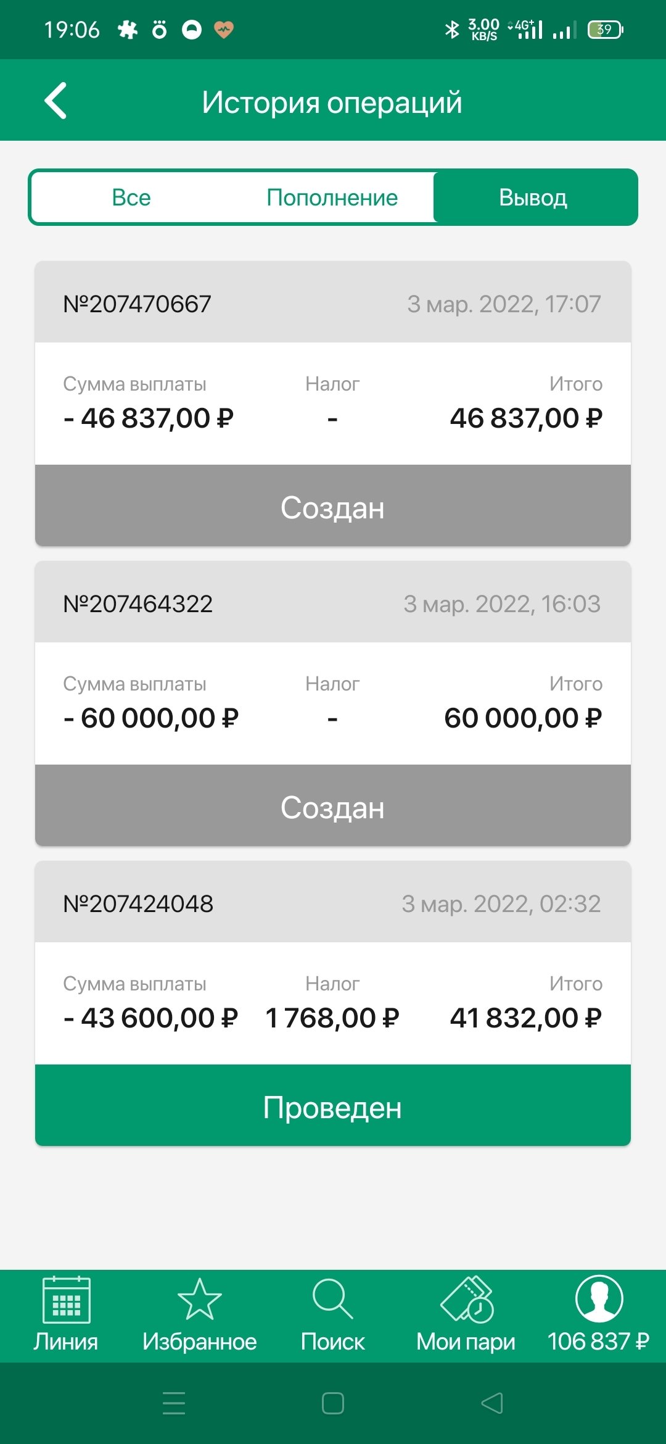Select the Вывод tab
This screenshot has height=1444, width=666.
click(533, 197)
